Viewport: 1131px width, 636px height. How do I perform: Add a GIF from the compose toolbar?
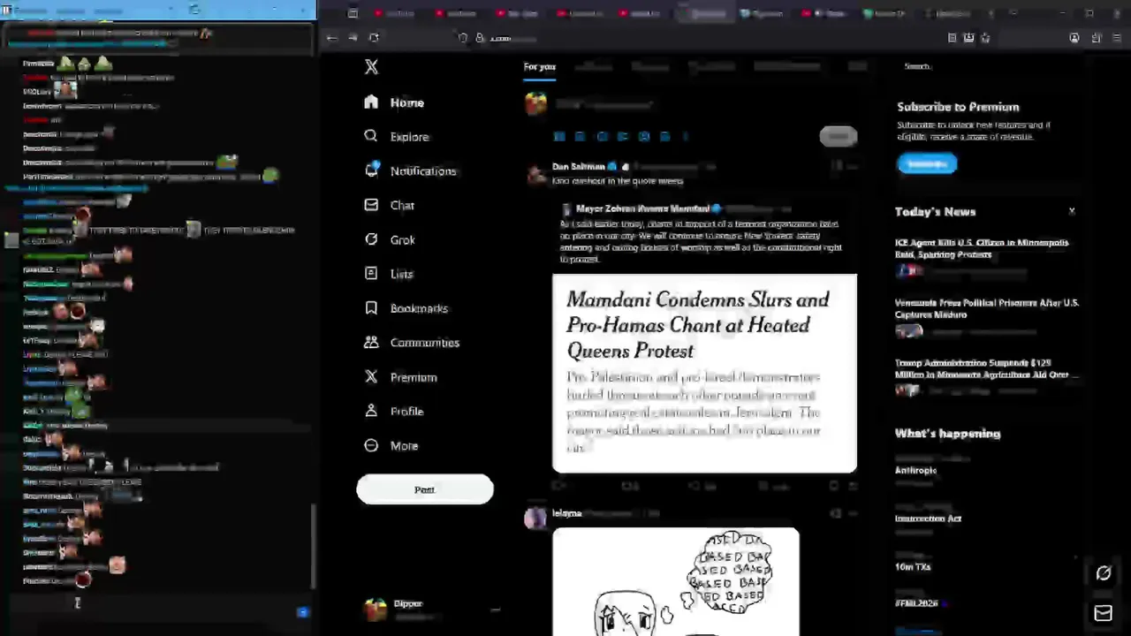580,136
